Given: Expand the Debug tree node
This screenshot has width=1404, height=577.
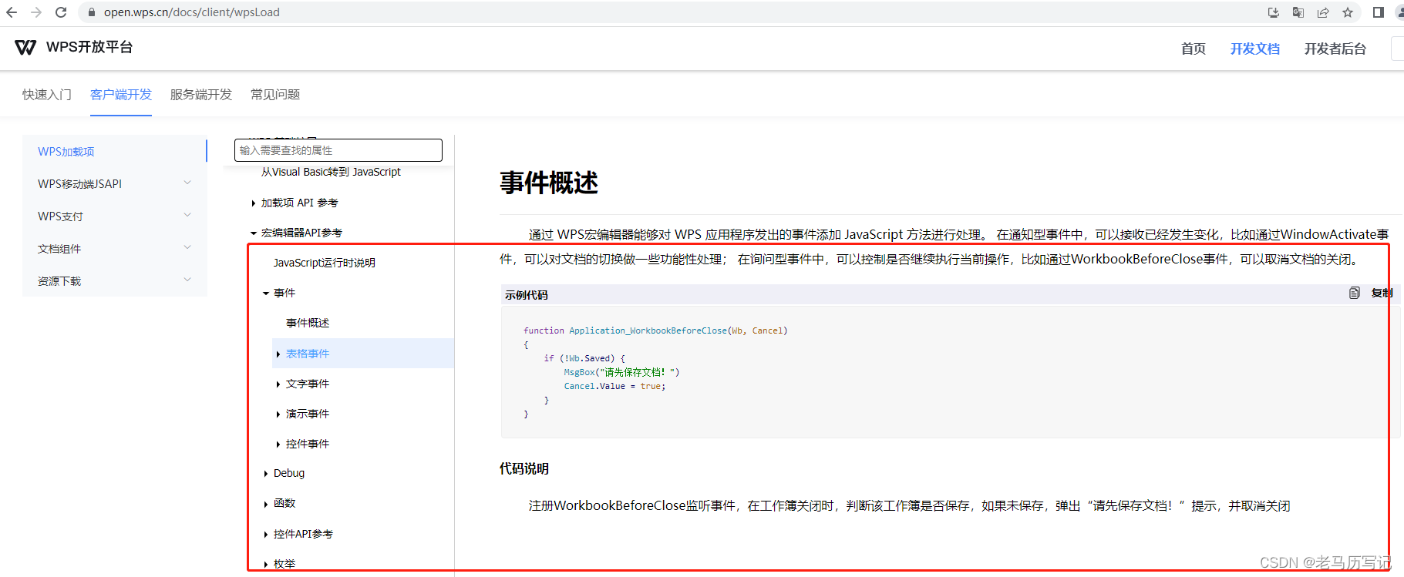Looking at the screenshot, I should point(266,474).
